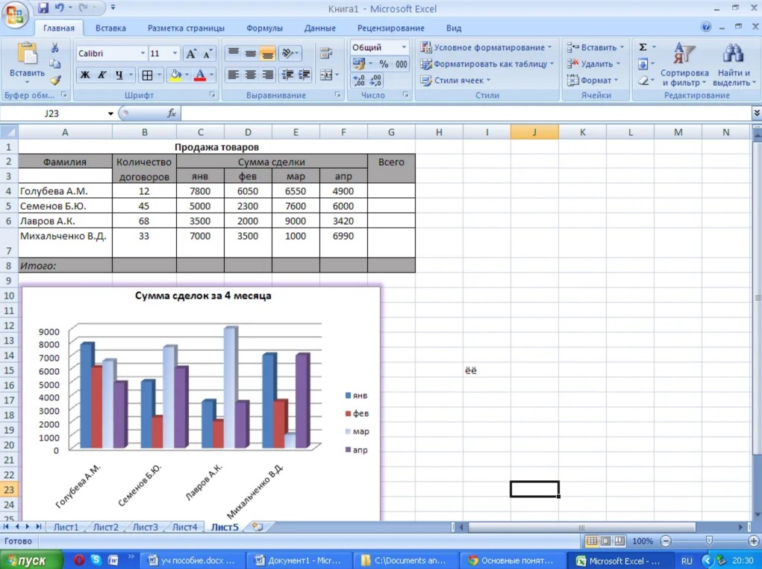Toggle underline Ч formatting

coord(119,75)
